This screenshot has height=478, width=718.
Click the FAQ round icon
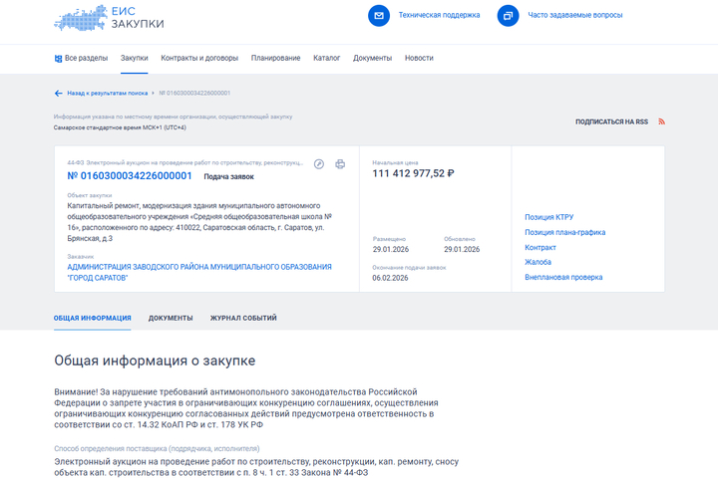click(x=508, y=16)
